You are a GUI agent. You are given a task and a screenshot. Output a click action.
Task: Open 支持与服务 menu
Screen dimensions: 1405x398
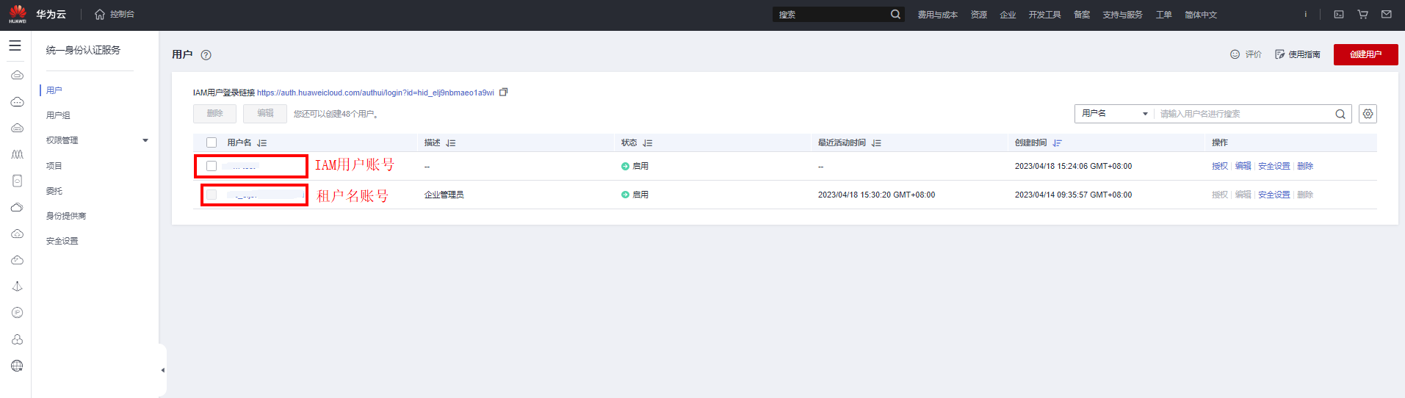[x=1122, y=15]
